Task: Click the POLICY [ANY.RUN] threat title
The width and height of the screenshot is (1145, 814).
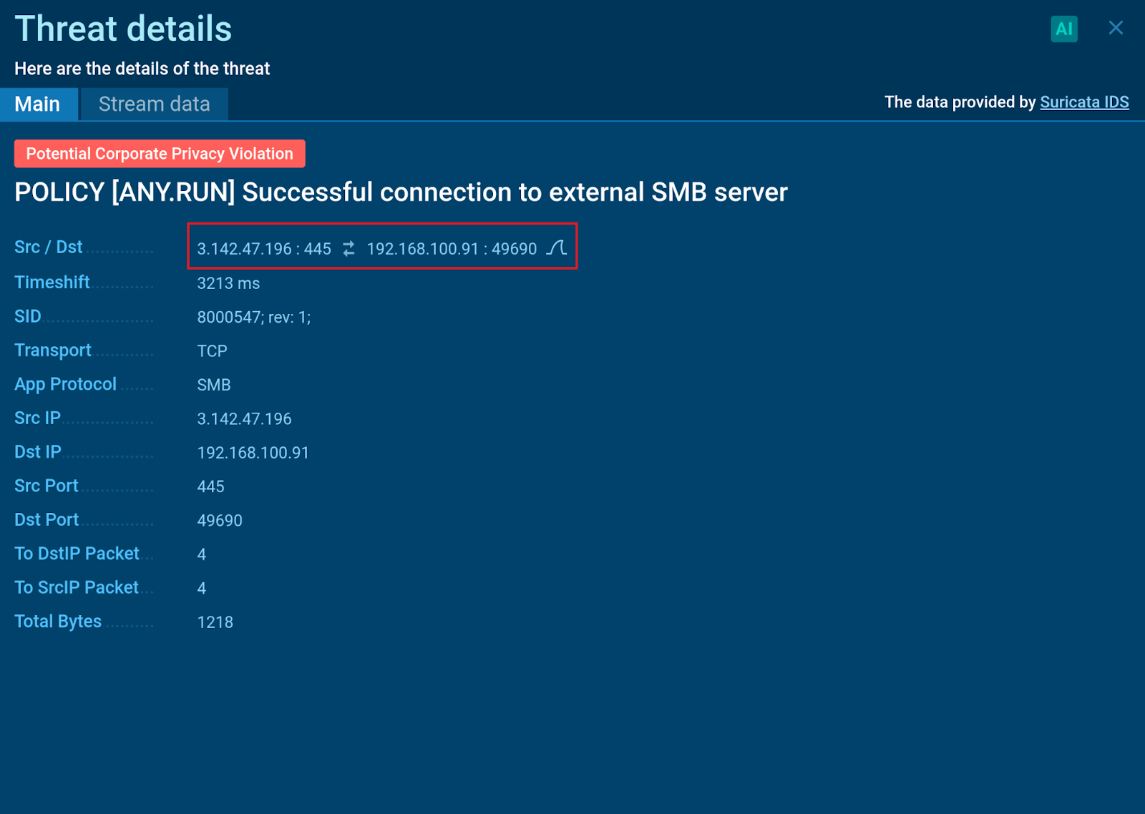Action: (x=401, y=192)
